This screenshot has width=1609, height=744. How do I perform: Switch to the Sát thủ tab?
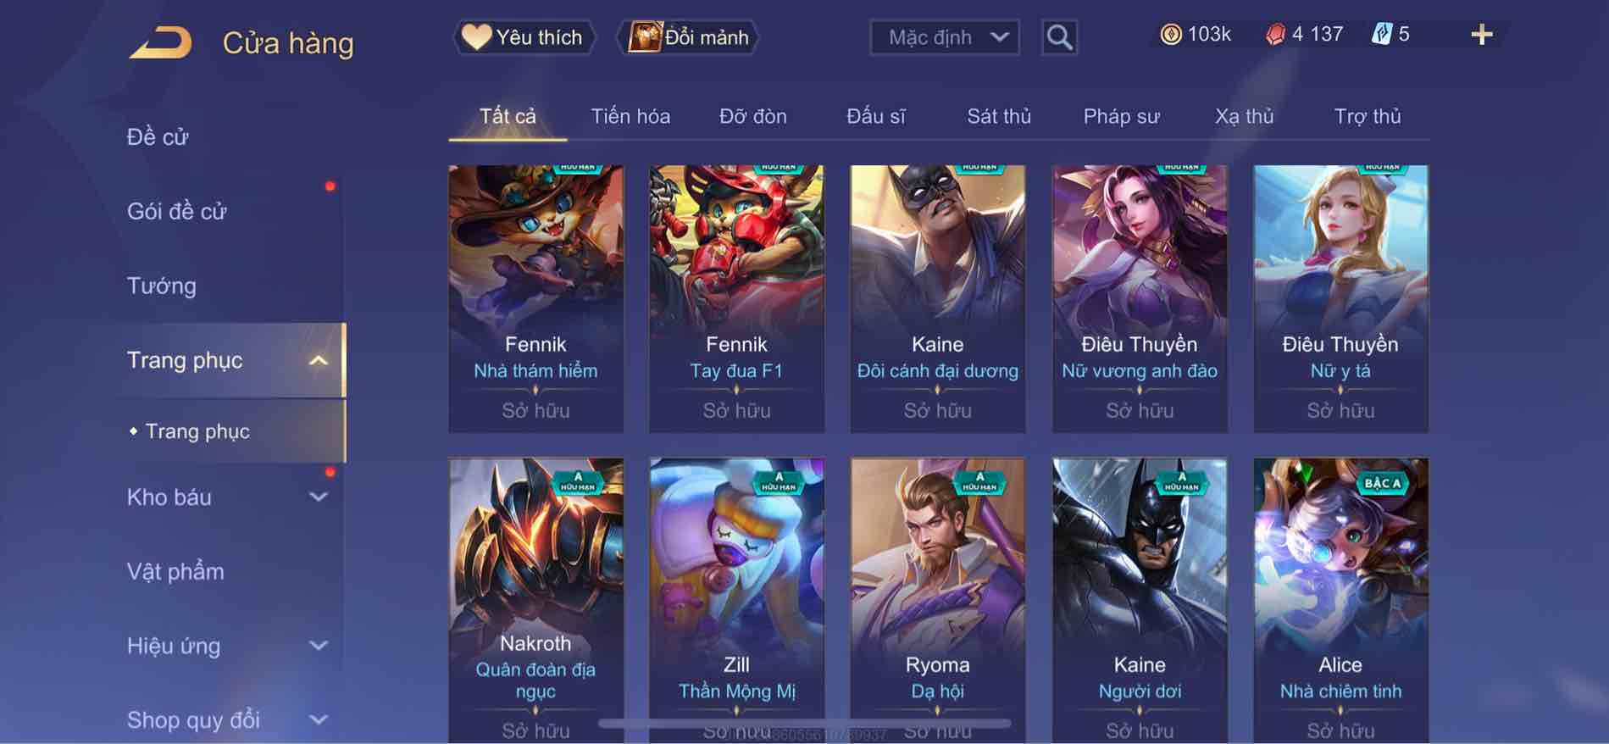pos(999,116)
